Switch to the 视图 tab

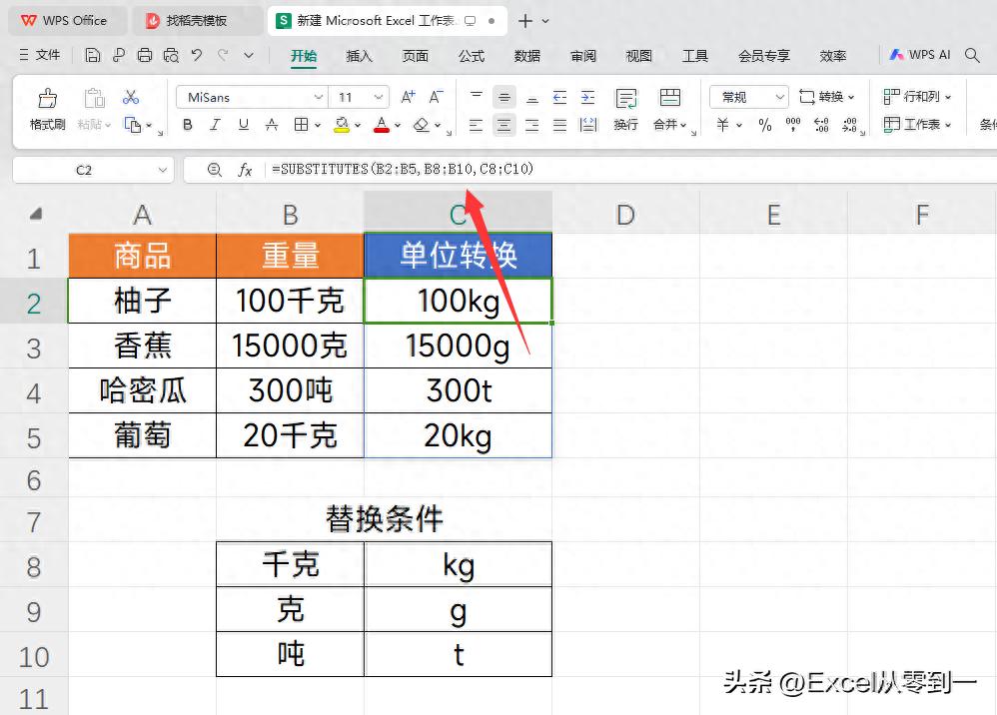pos(639,56)
